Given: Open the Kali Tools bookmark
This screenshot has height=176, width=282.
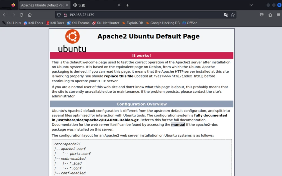Looking at the screenshot, I should click(x=34, y=23).
